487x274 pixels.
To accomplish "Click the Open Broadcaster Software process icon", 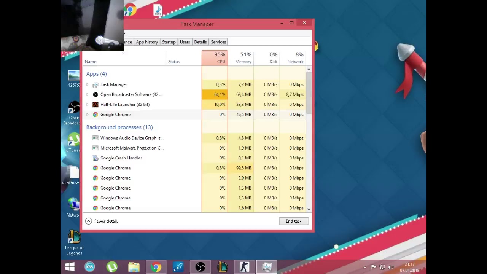I will (x=95, y=94).
